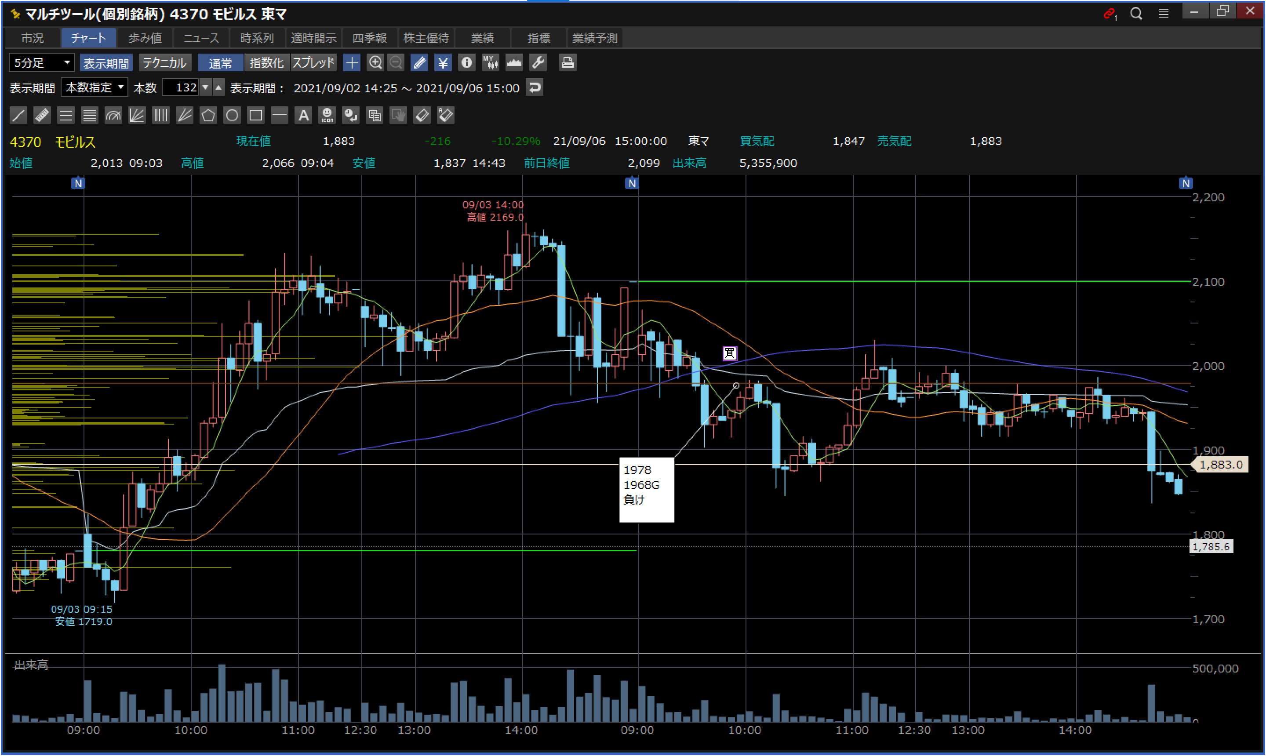Print the chart with printer icon
This screenshot has width=1266, height=756.
[567, 63]
